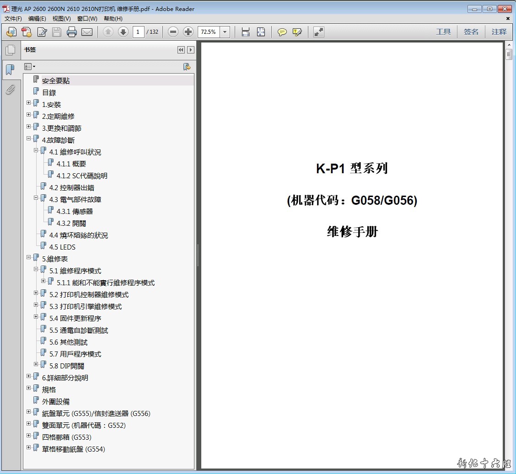This screenshot has width=516, height=474.
Task: Add a sticky note comment
Action: click(282, 32)
